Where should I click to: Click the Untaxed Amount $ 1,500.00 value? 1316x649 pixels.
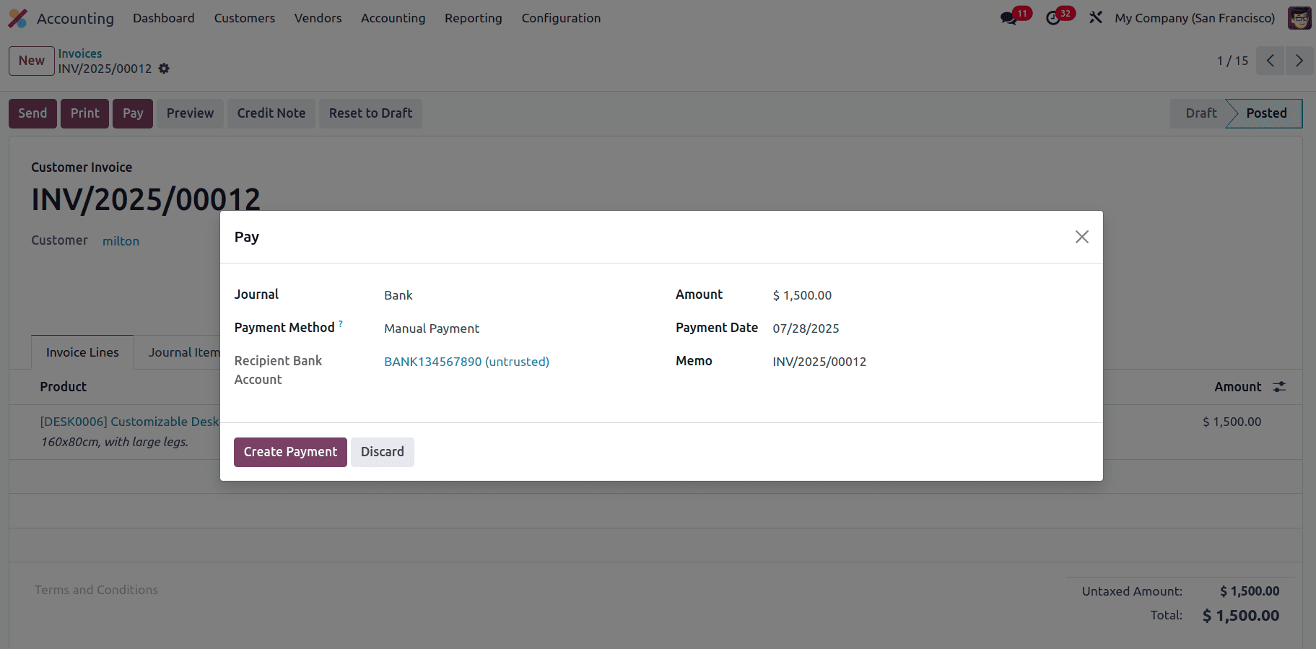click(x=1250, y=591)
